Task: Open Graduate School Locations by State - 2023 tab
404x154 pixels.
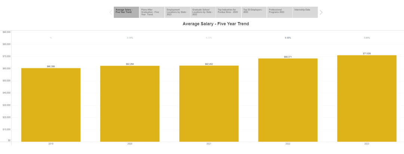Action: [x=203, y=12]
